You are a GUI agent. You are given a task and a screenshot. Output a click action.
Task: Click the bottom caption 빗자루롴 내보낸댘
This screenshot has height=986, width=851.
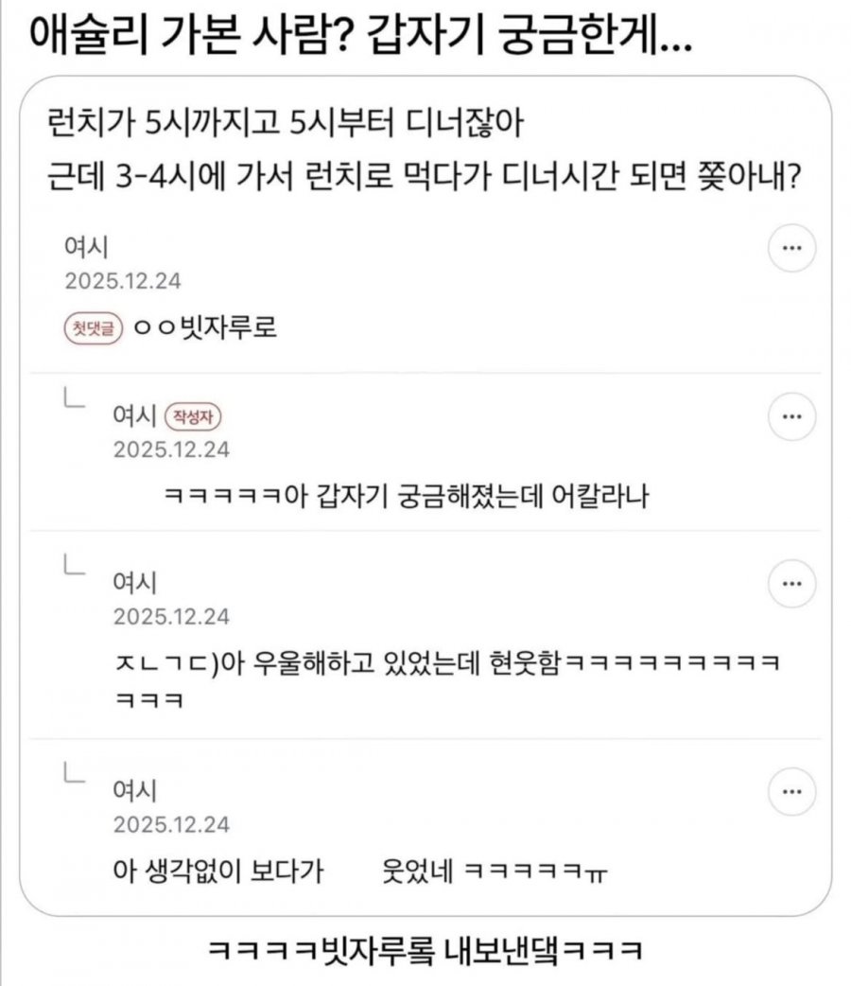click(425, 948)
